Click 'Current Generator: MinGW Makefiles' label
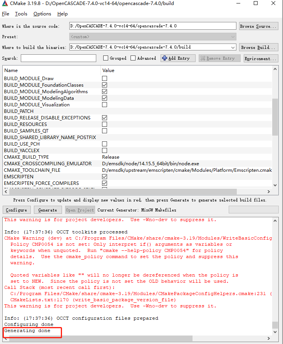The height and width of the screenshot is (344, 283). coord(137,210)
